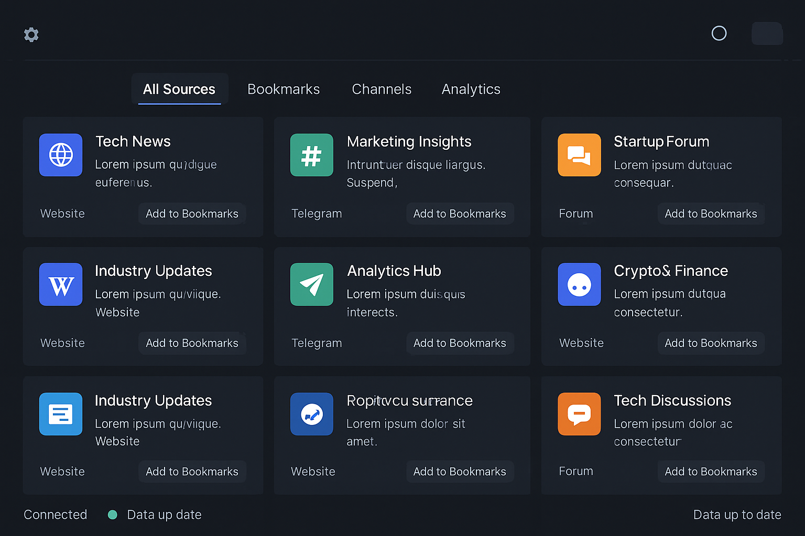This screenshot has height=536, width=805.
Task: Select the All Sources tab
Action: 179,89
